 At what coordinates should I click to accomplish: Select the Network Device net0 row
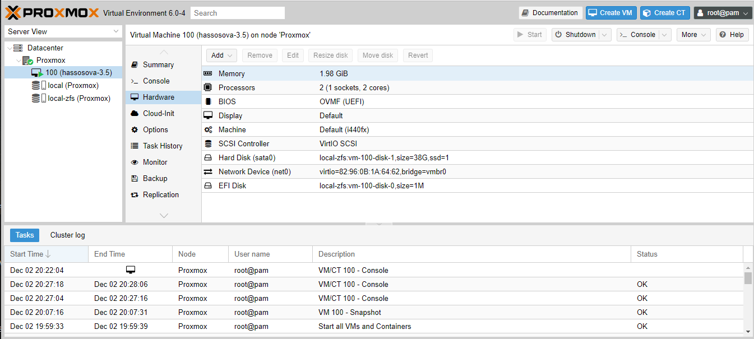(x=255, y=171)
